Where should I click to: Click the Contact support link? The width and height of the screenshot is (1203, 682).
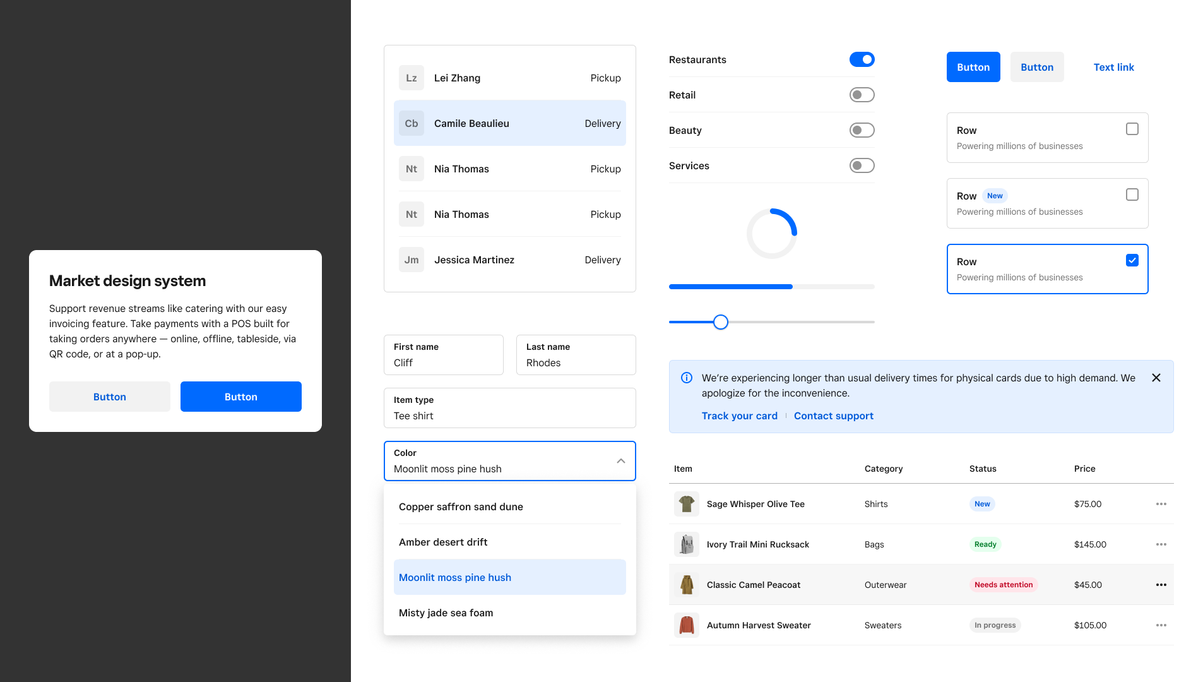[834, 416]
